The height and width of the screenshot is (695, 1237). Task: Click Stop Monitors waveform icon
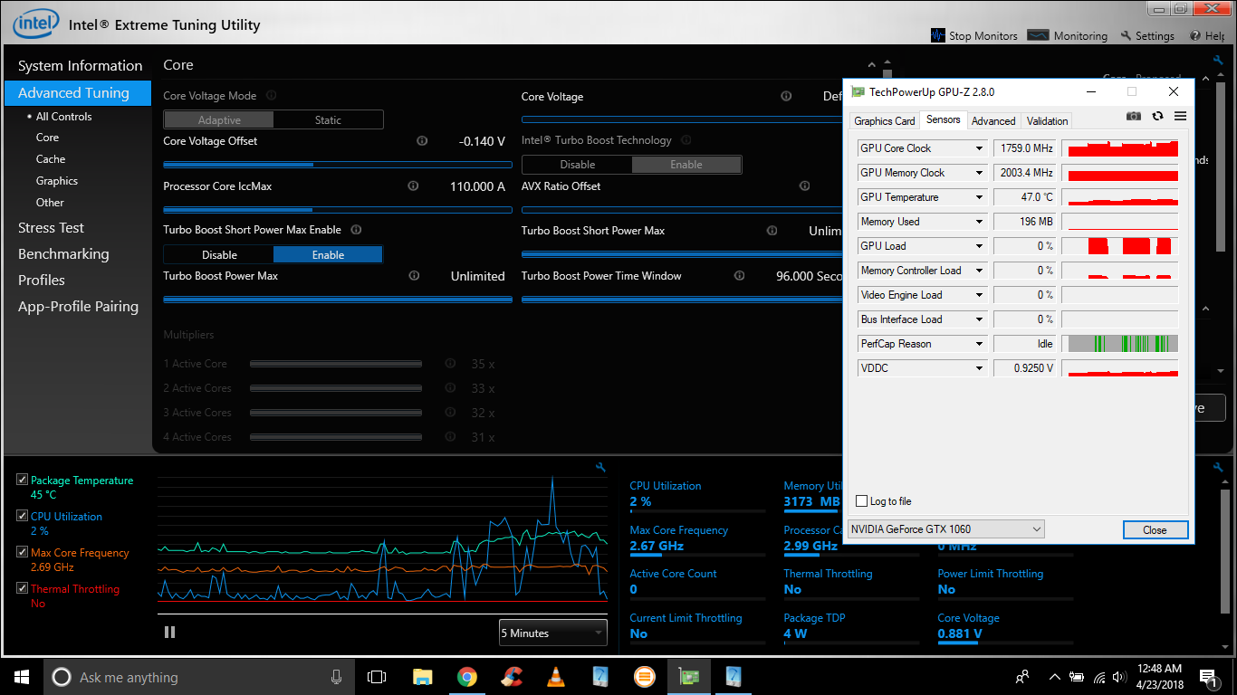coord(938,35)
